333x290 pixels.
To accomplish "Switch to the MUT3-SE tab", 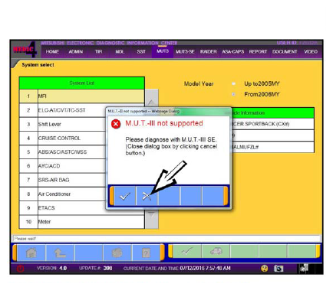I will (x=185, y=51).
